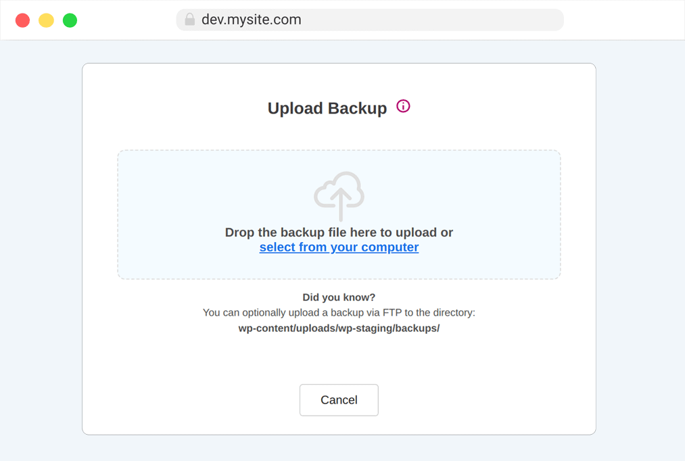Minimize the window using yellow button

point(46,20)
